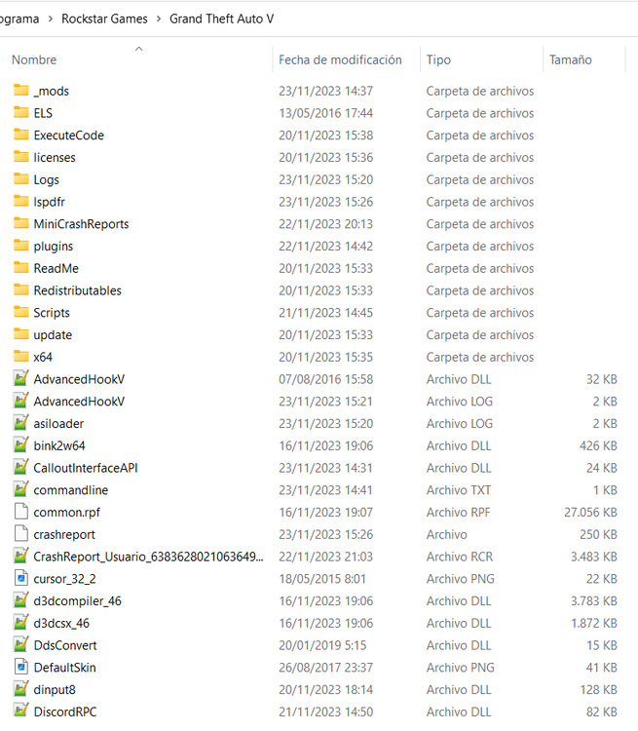
Task: Click the CalloutInterfaceAPI file icon
Action: click(21, 468)
